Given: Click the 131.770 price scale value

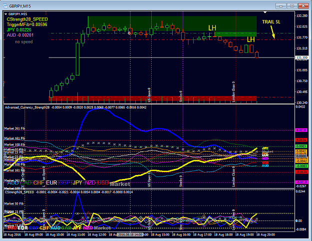Looking at the screenshot, I should [x=302, y=37].
